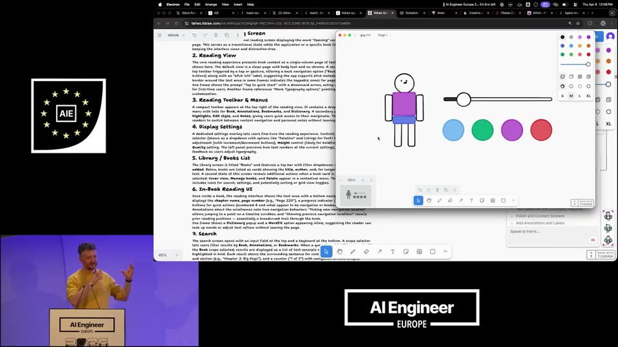The height and width of the screenshot is (347, 618).
Task: Click the lips voice icon in Ferris chat
Action: point(593,240)
